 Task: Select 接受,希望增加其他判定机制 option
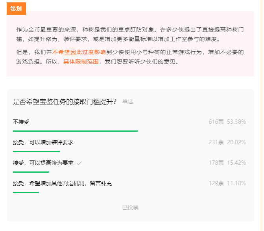tap(62, 183)
